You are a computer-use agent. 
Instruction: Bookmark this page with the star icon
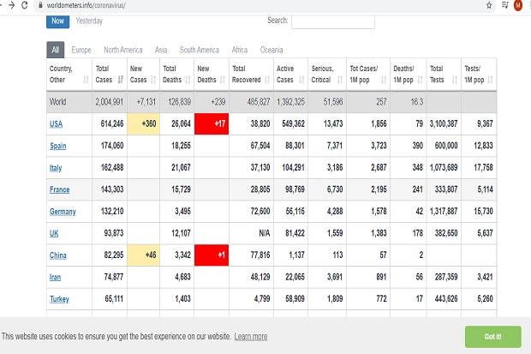pos(489,5)
